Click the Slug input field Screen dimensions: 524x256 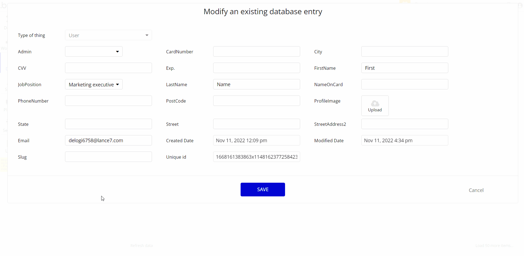[108, 157]
